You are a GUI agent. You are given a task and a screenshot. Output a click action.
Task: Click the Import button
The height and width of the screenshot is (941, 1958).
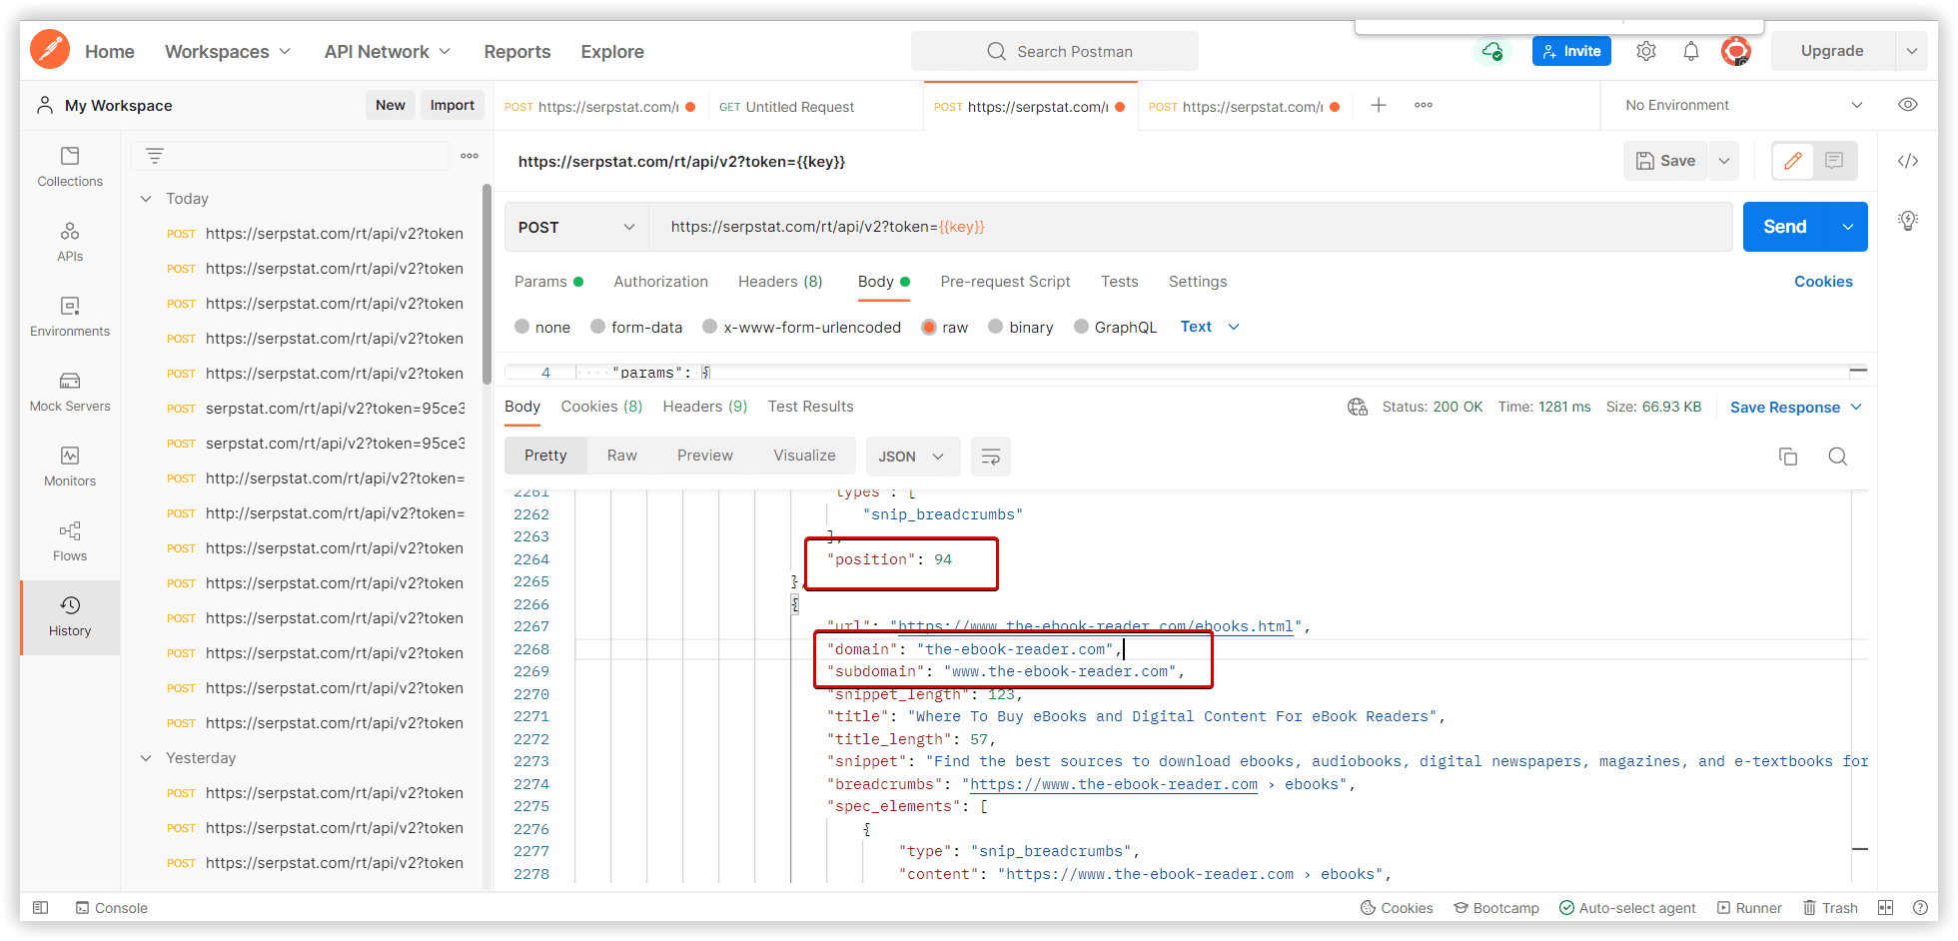click(453, 105)
